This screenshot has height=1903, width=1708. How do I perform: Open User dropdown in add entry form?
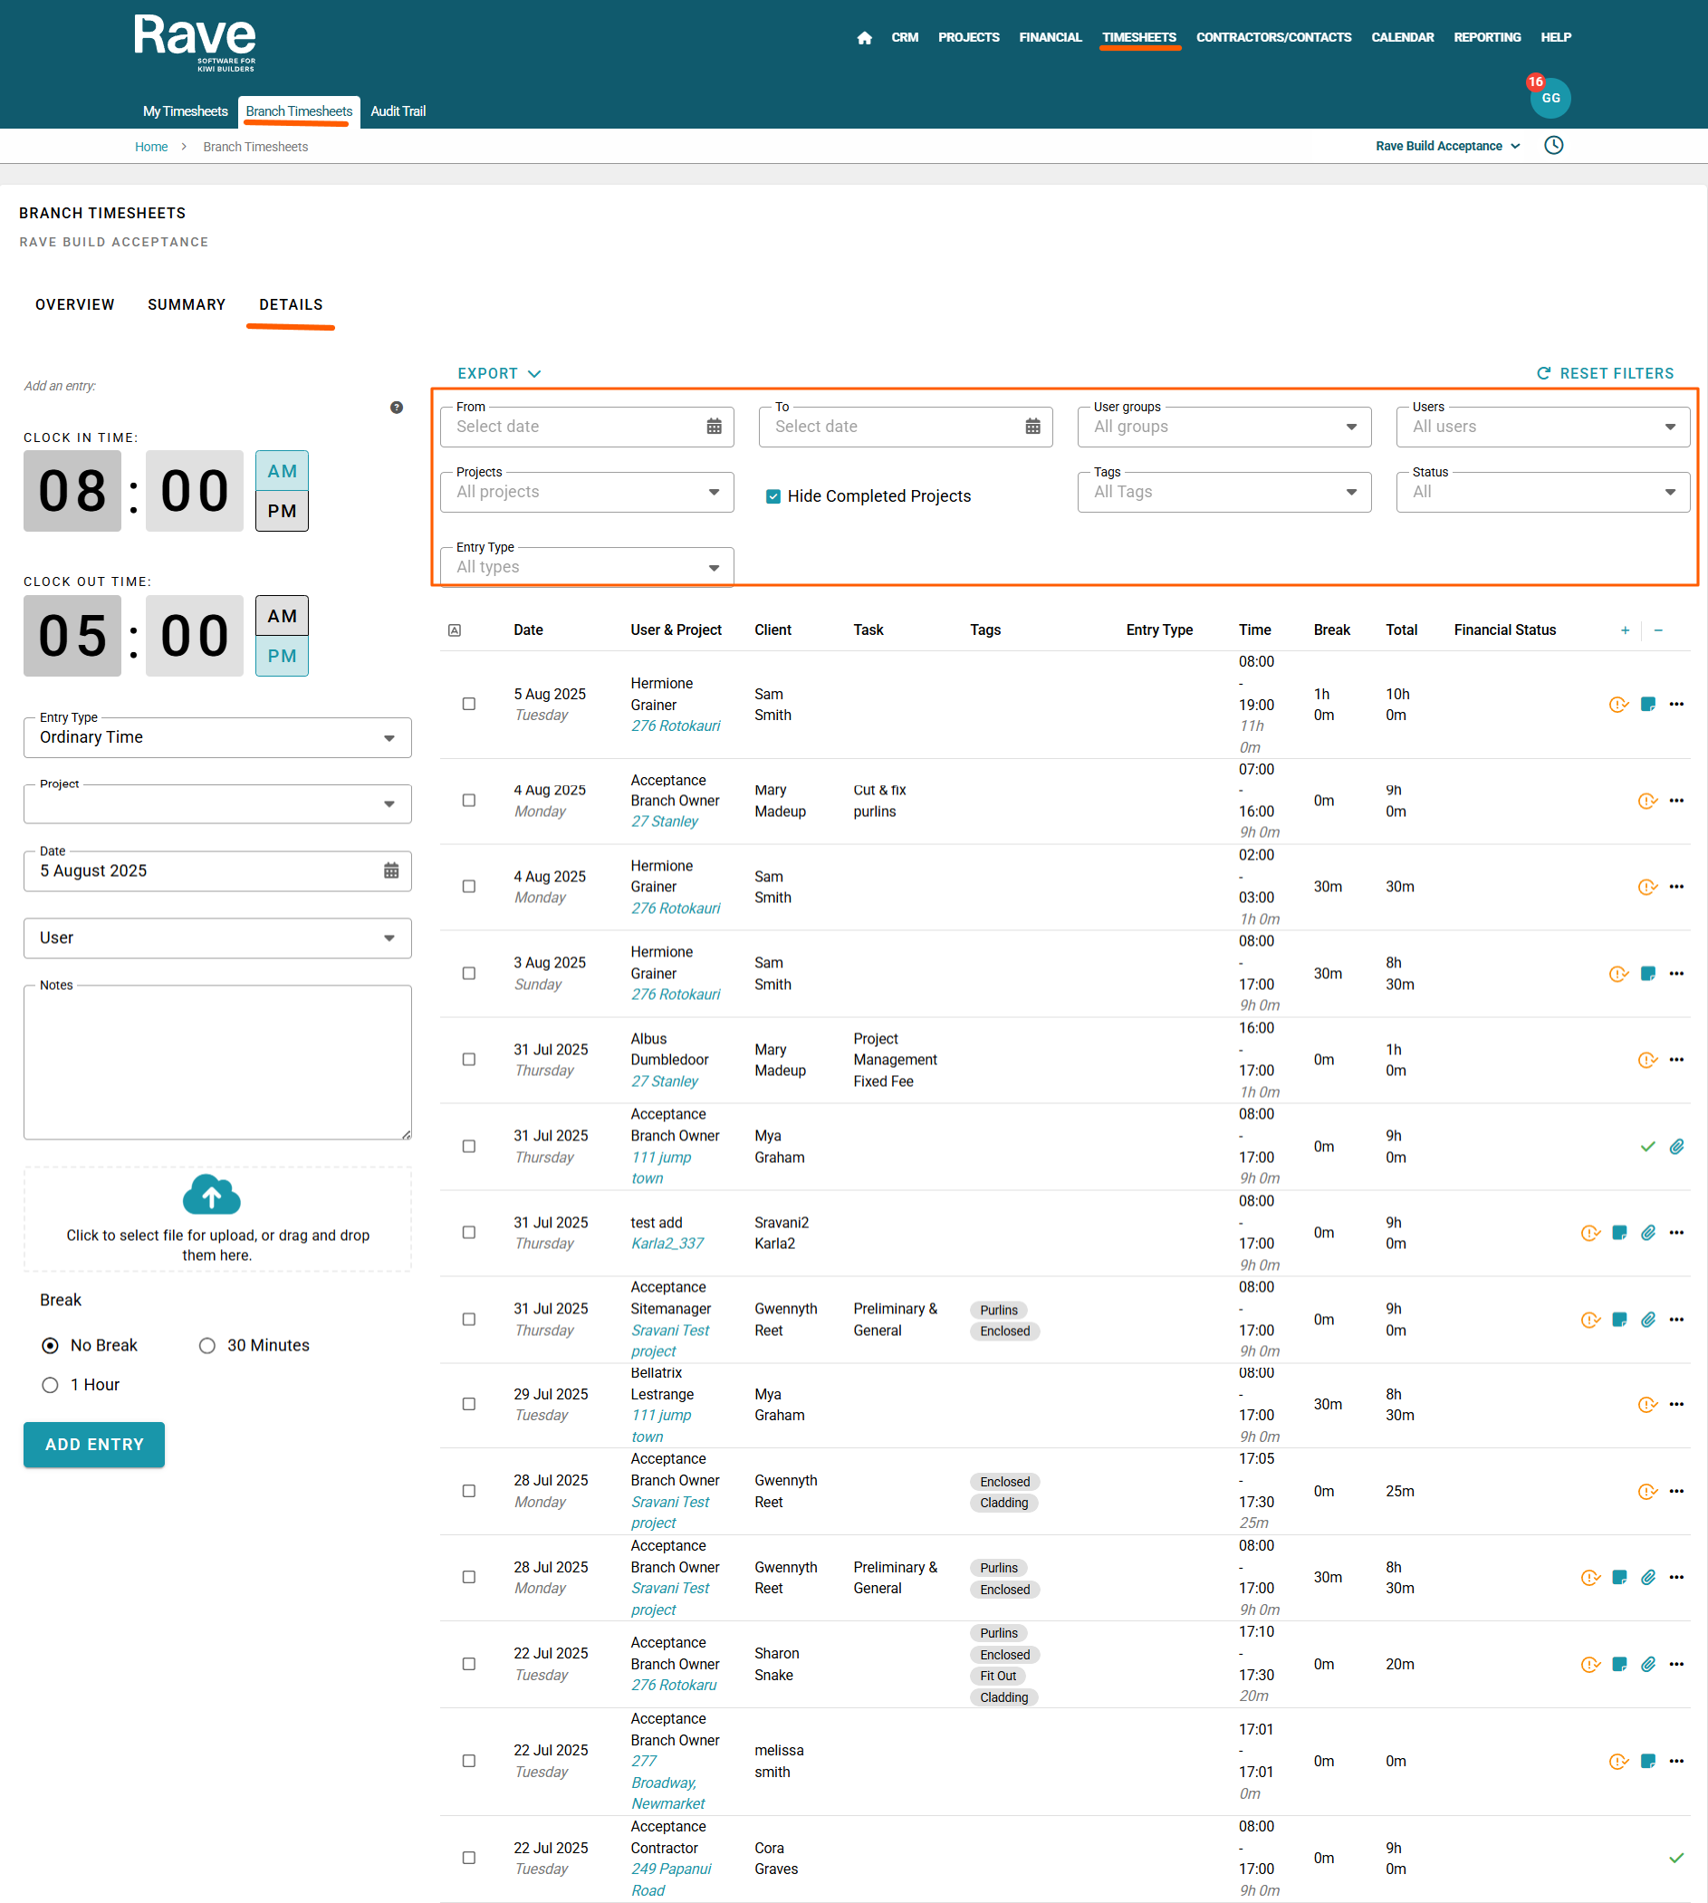click(217, 939)
